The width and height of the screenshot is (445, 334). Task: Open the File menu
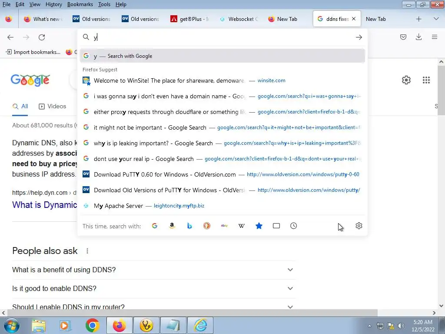(7, 4)
